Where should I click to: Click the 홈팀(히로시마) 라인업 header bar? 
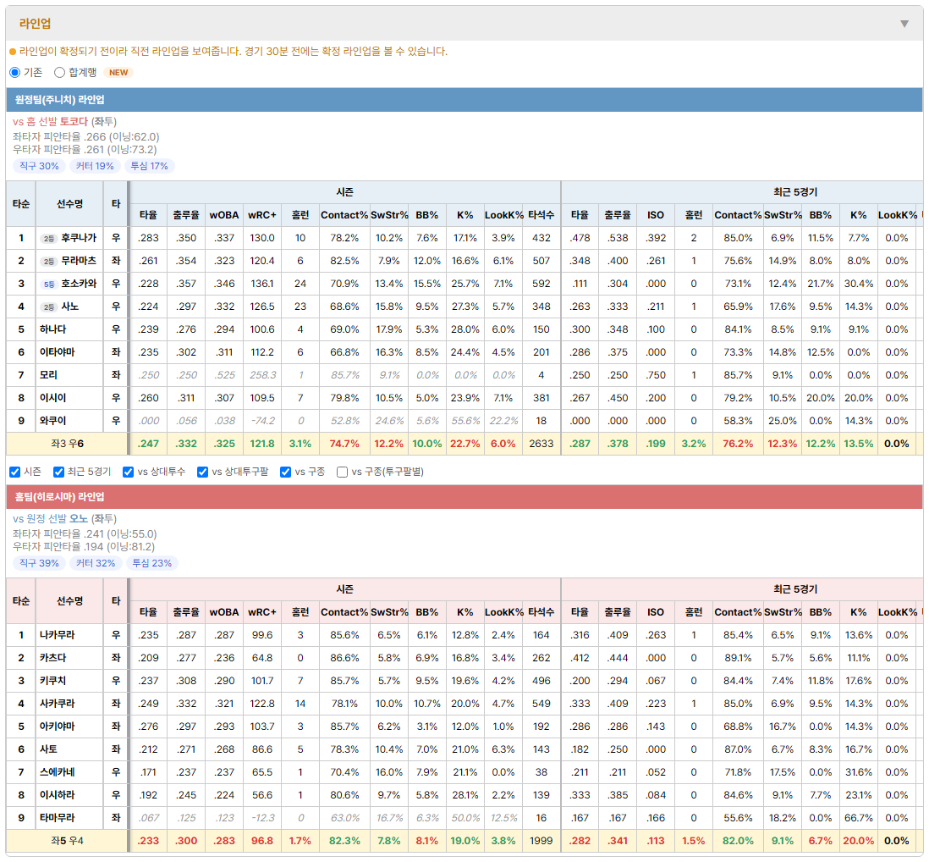(x=464, y=497)
